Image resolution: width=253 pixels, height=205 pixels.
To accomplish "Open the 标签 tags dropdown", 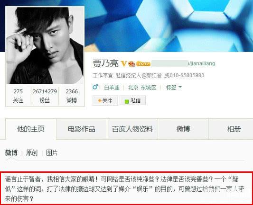I will (174, 88).
